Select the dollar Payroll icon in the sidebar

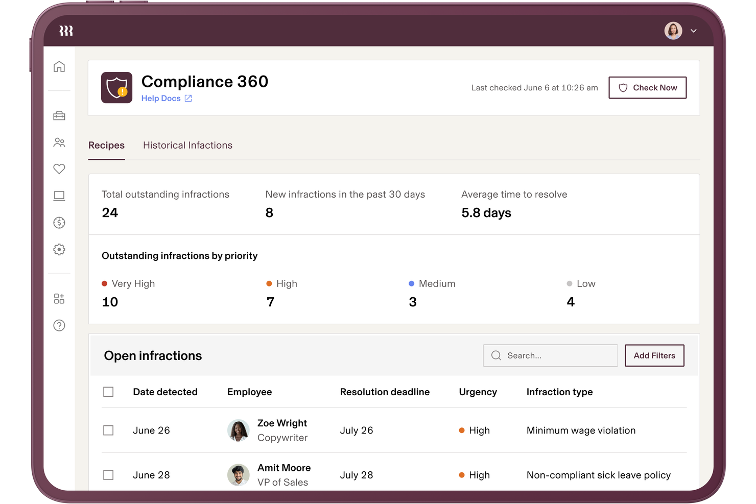[59, 223]
